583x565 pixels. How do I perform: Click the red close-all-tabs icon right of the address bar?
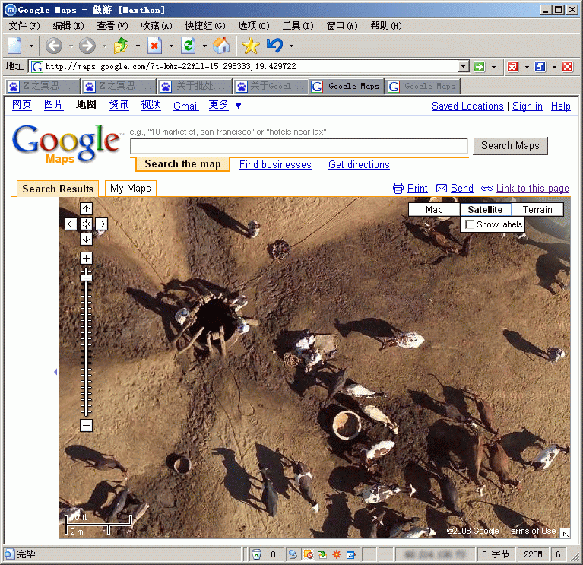512,67
